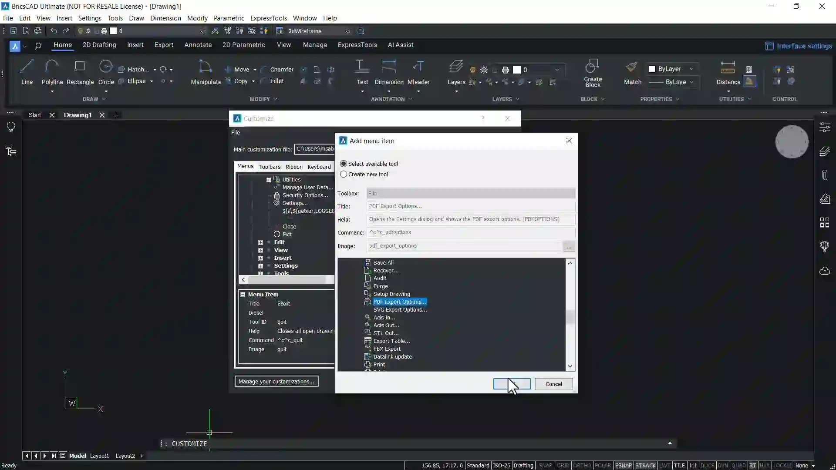Open the Layers panel icon
836x470 pixels.
[456, 72]
